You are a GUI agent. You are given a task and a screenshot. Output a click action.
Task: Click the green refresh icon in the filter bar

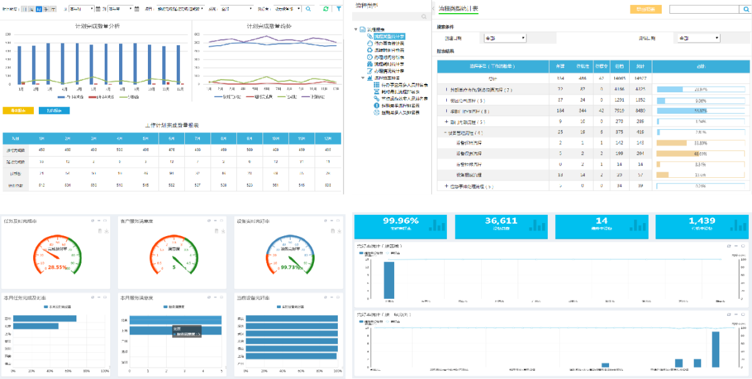tap(325, 9)
